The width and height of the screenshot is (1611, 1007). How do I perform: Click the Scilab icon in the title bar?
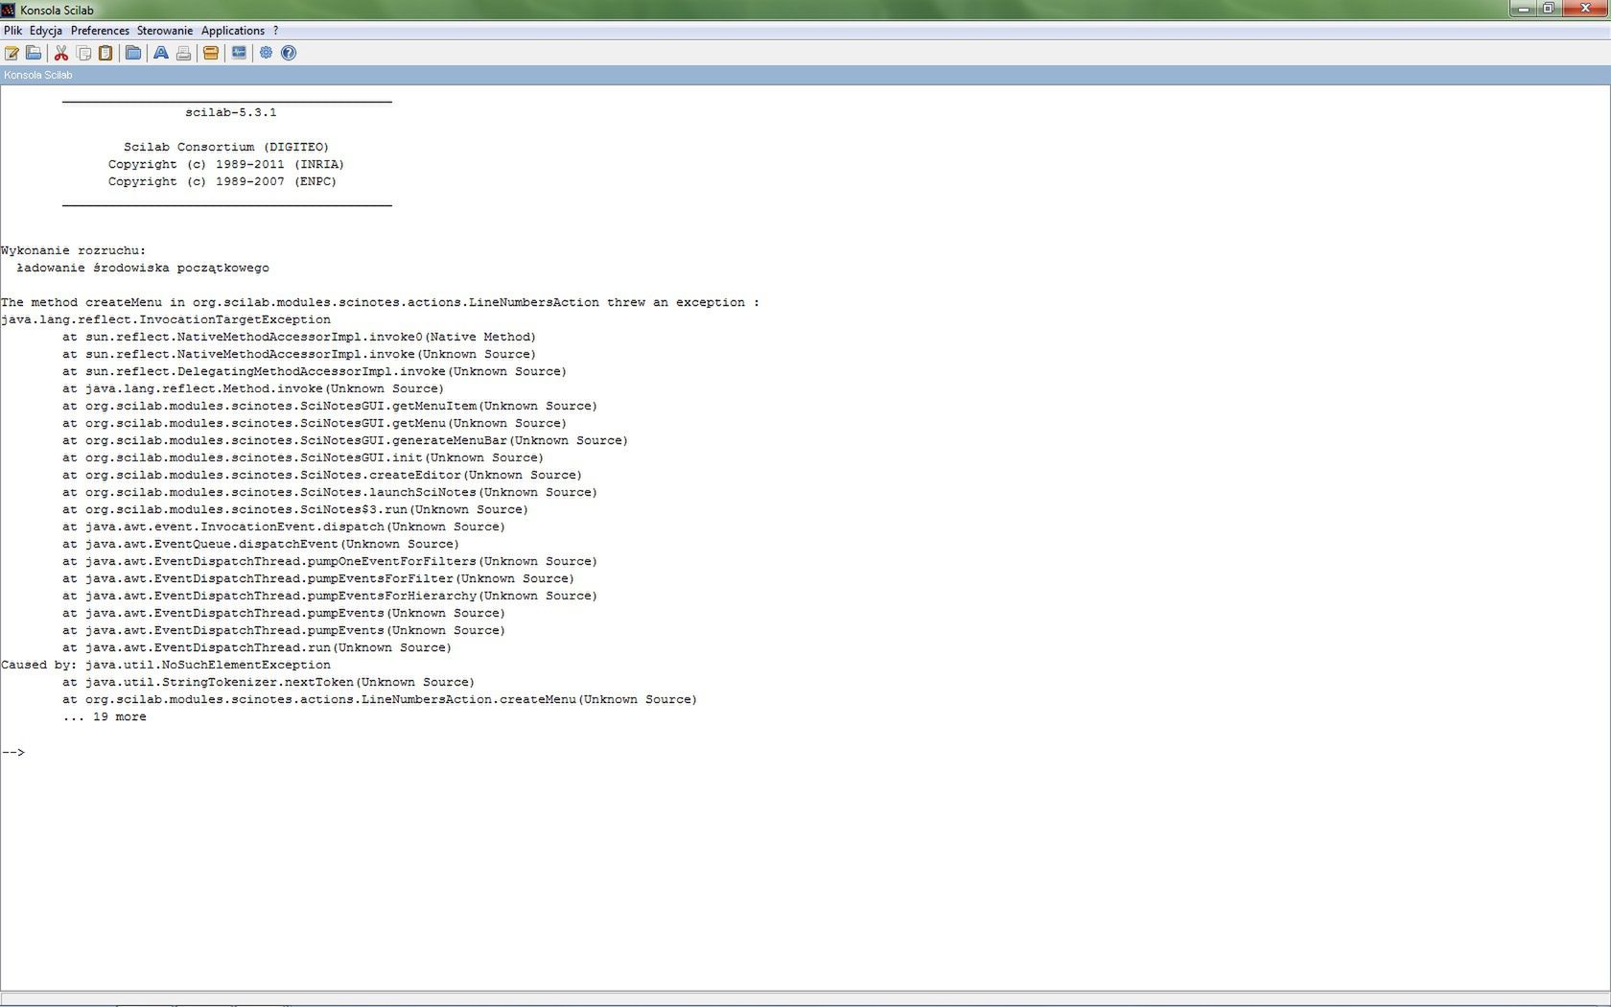point(8,10)
